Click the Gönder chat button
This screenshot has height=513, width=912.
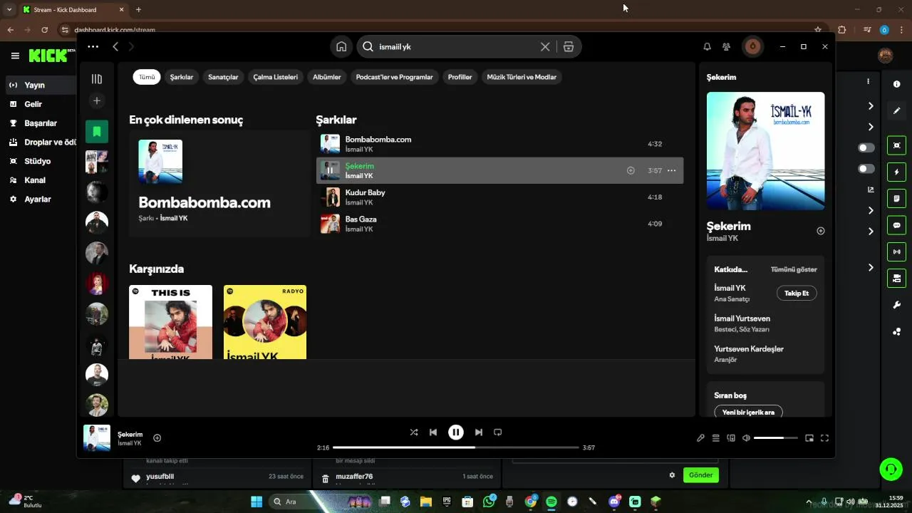[701, 475]
